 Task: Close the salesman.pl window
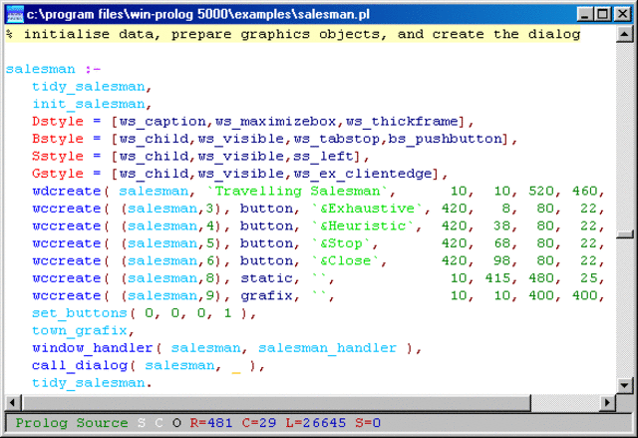[x=622, y=14]
